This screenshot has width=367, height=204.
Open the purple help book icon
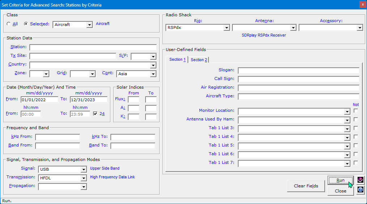click(x=360, y=180)
